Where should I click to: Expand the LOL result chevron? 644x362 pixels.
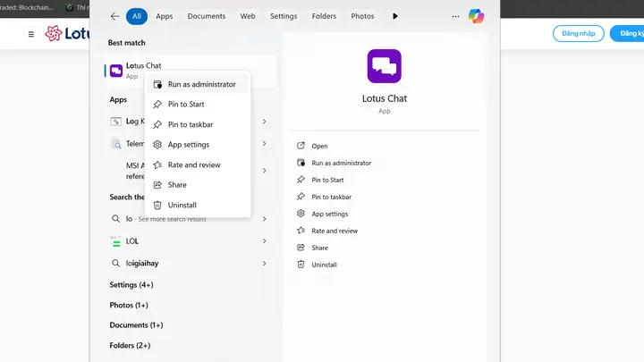(x=265, y=241)
